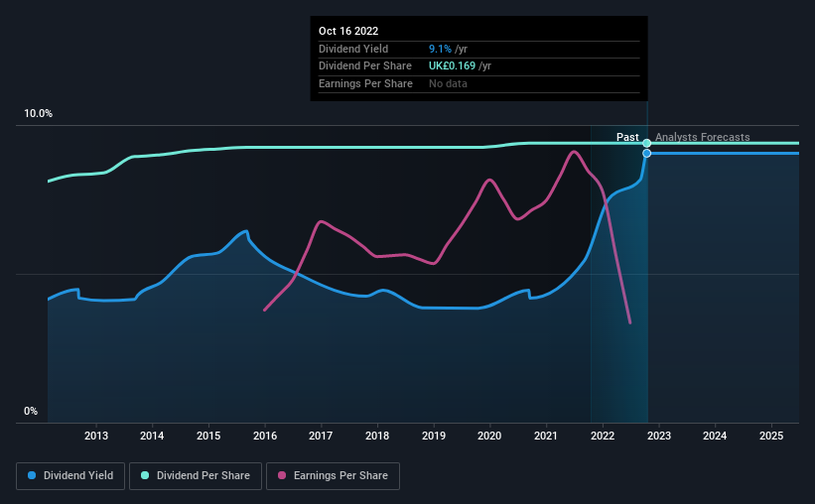
Task: Click the pink Earnings Per Share legend dot
Action: click(282, 475)
